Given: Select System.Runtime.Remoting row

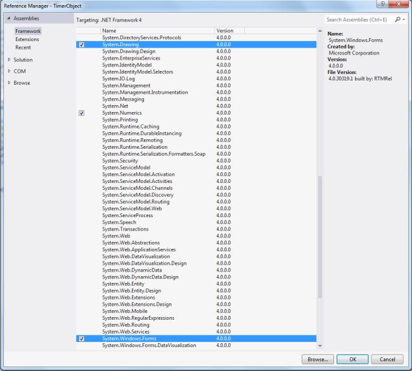Looking at the screenshot, I should tap(196, 140).
